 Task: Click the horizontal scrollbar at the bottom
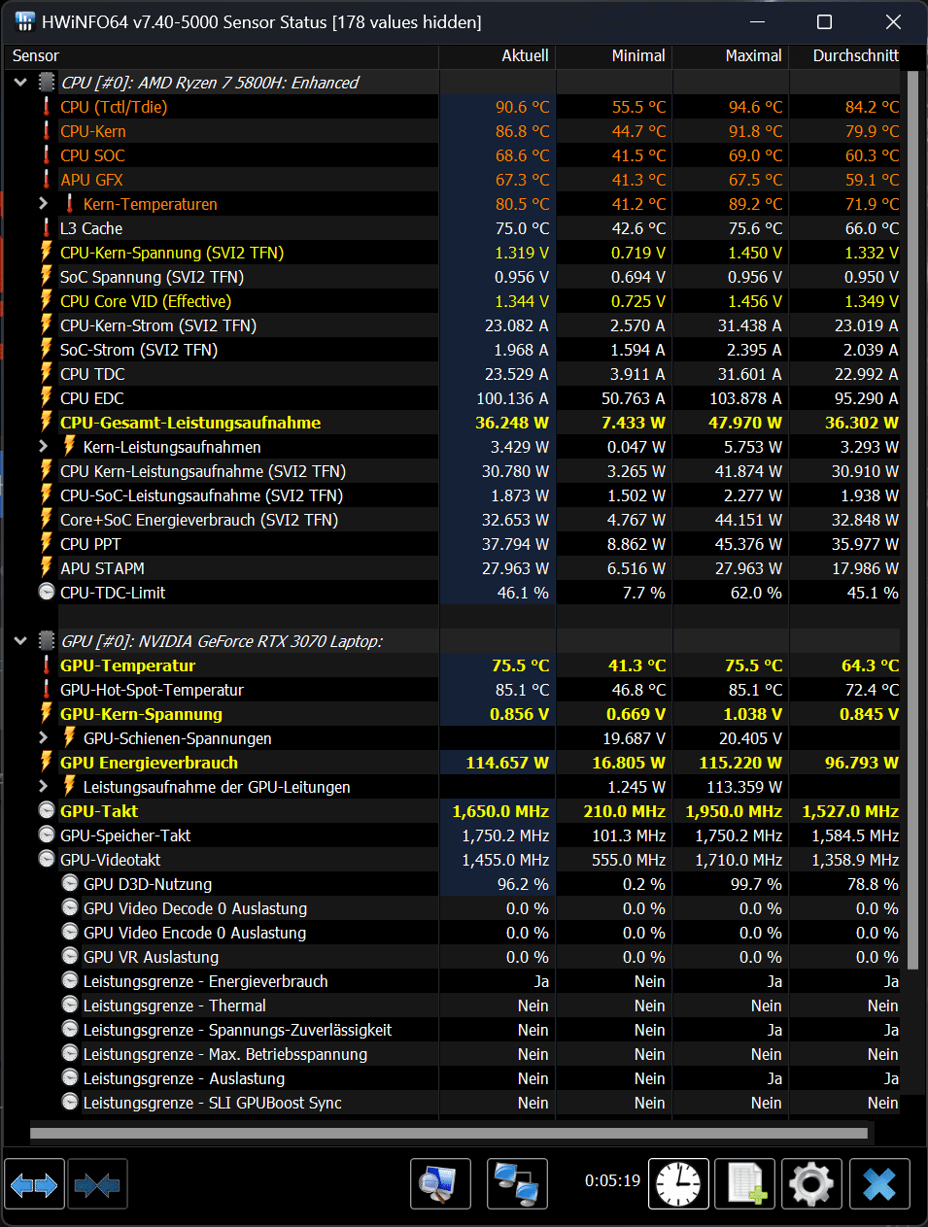click(x=449, y=1133)
